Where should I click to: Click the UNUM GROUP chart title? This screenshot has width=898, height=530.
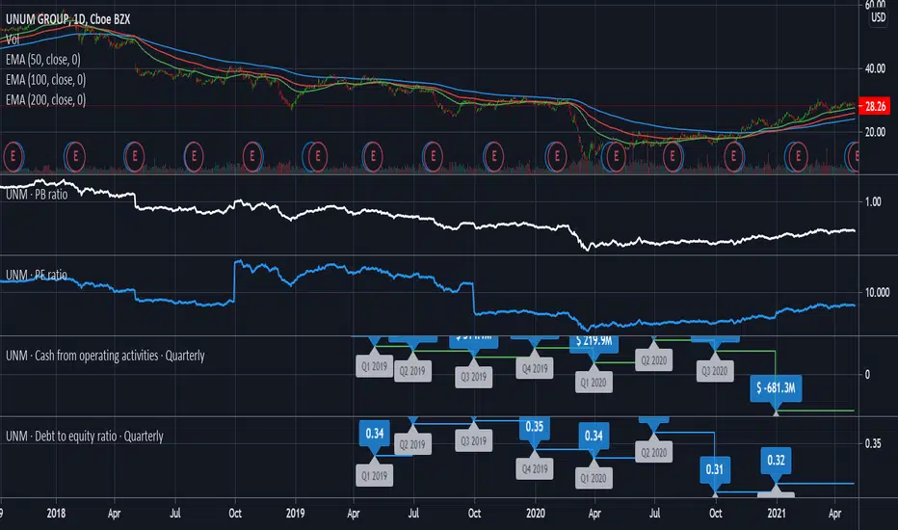tap(68, 19)
